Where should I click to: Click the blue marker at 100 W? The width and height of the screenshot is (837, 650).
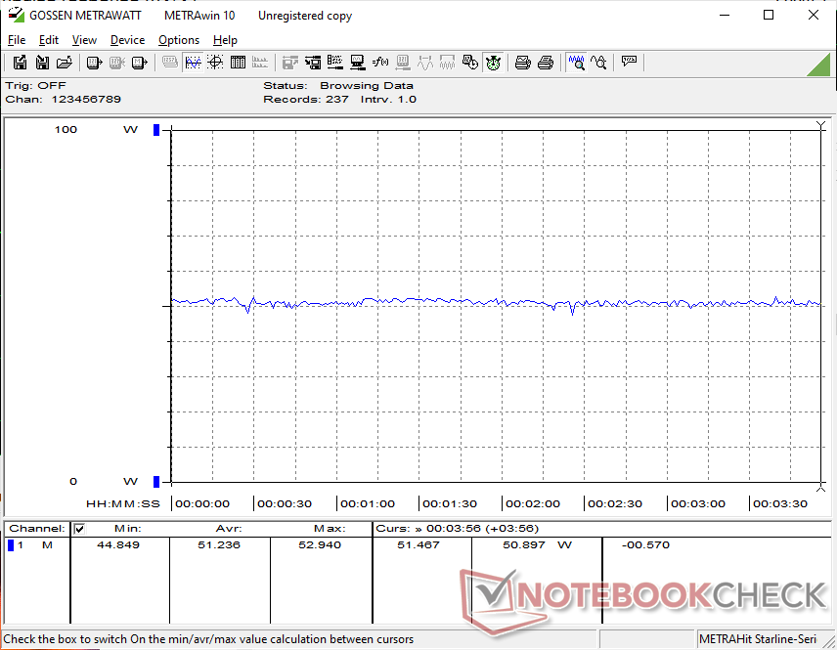155,130
